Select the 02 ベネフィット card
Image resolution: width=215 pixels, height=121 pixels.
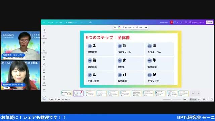click(130, 49)
